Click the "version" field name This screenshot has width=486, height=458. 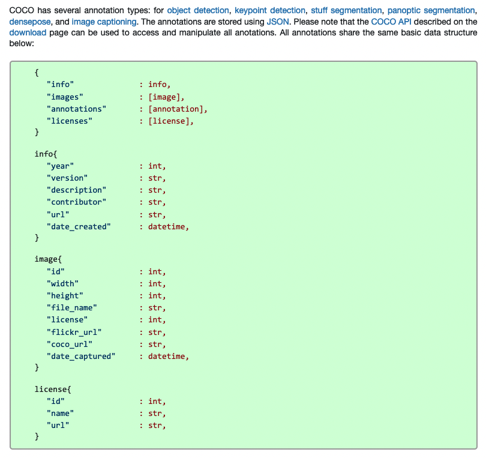(67, 178)
